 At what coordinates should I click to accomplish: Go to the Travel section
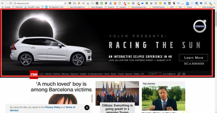click(120, 74)
